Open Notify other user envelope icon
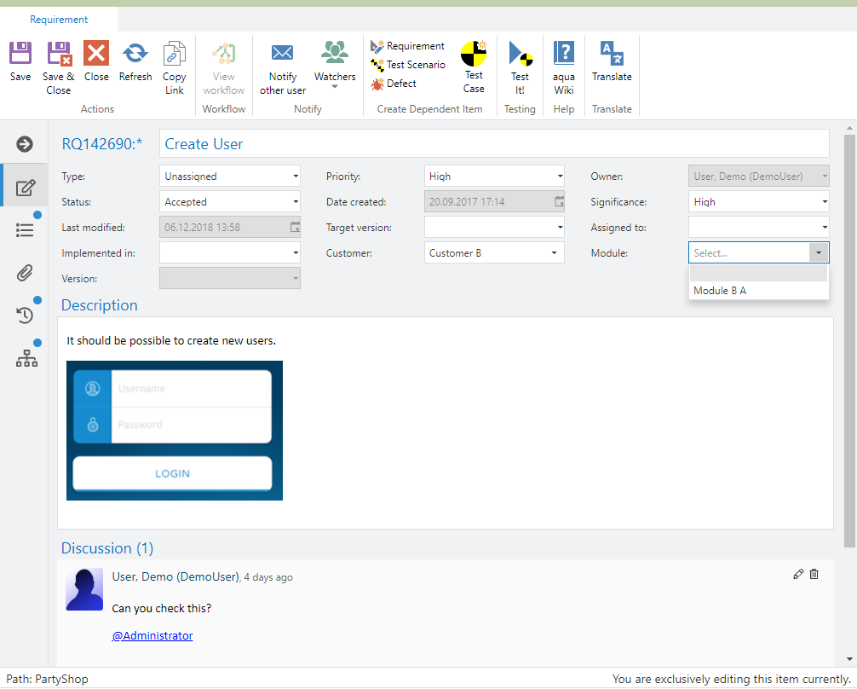Image resolution: width=857 pixels, height=689 pixels. [283, 53]
